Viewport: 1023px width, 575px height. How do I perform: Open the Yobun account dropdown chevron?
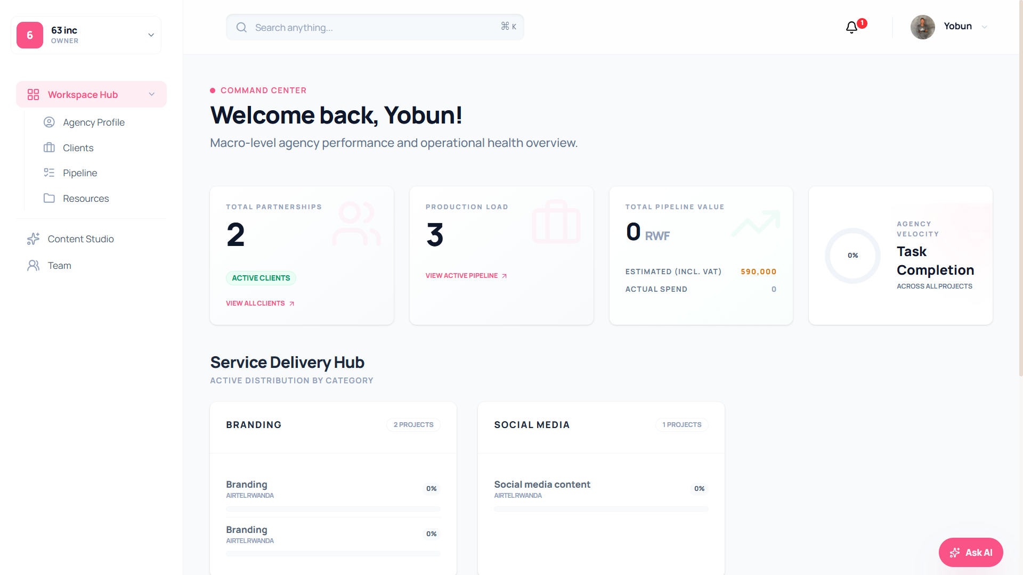click(985, 27)
